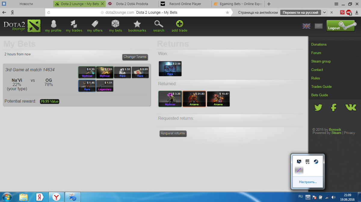Open the browser downloads arrow icon
This screenshot has width=361, height=202.
point(356,12)
